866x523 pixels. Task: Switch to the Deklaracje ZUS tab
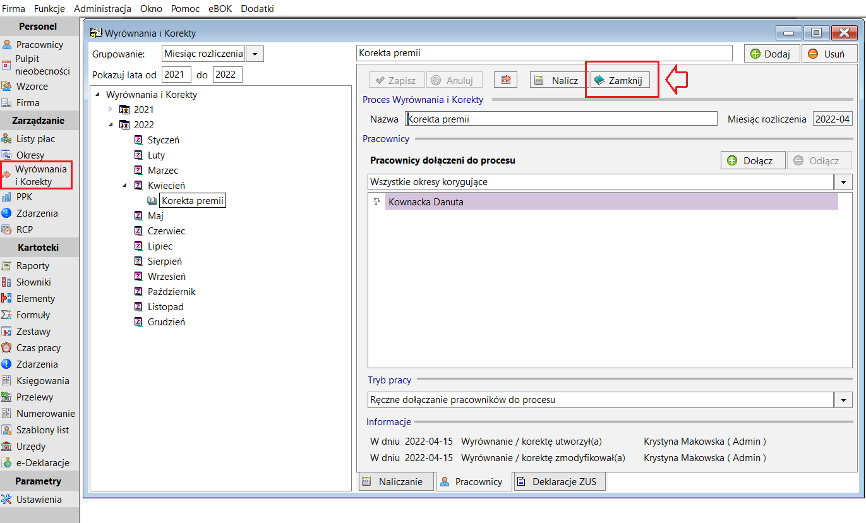click(x=560, y=481)
